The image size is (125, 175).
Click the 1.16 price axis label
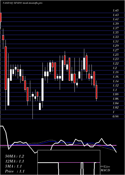click(115, 77)
